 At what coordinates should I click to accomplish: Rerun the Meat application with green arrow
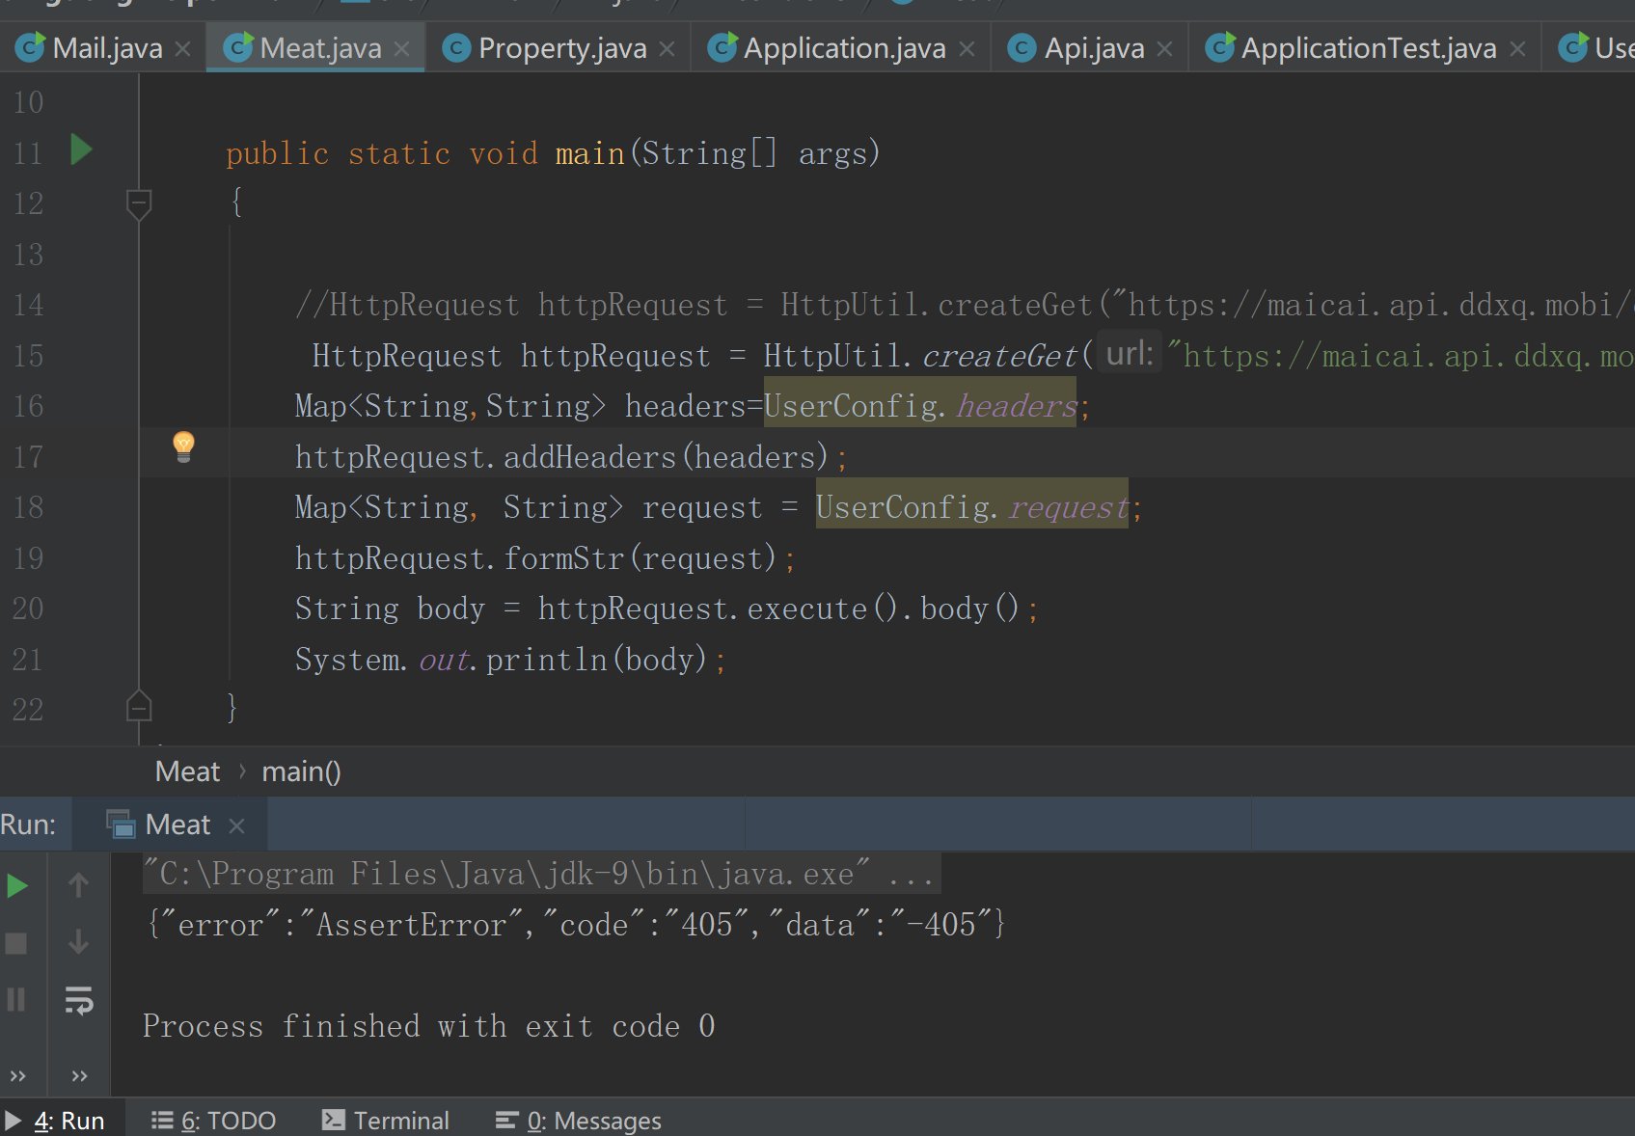pos(15,885)
